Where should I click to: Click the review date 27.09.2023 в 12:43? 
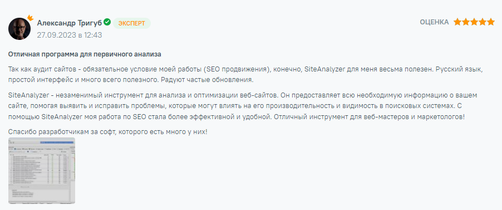[x=70, y=35]
